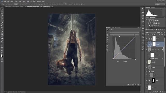Delete the adjustment layer from Properties panel
The width and height of the screenshot is (166, 93).
(x=138, y=85)
